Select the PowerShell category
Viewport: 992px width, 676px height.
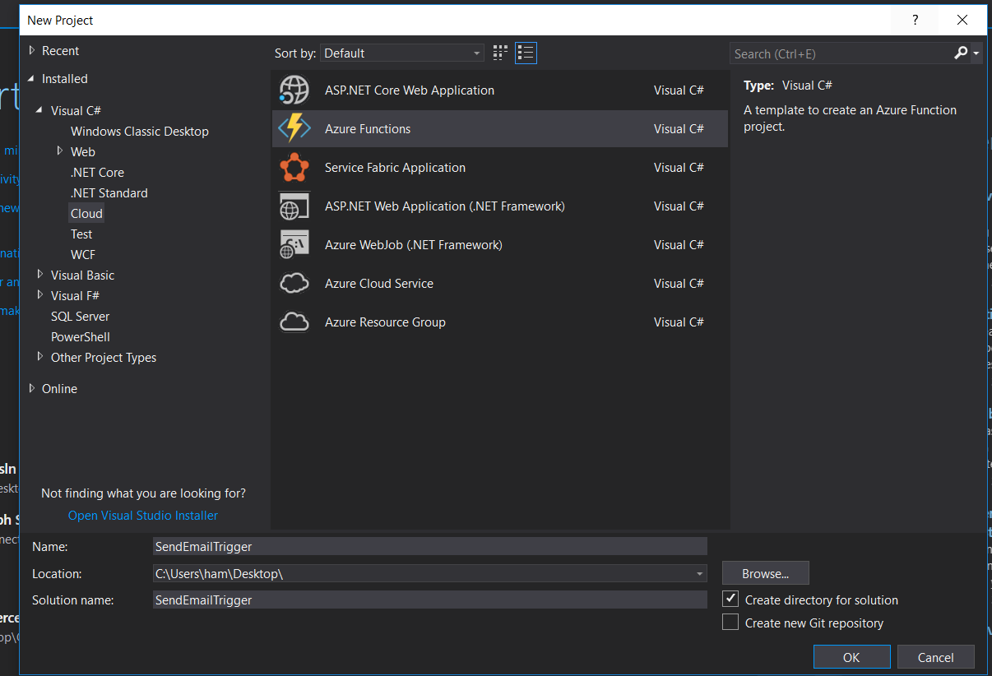pyautogui.click(x=81, y=337)
